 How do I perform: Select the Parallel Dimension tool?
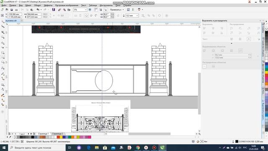coord(3,74)
